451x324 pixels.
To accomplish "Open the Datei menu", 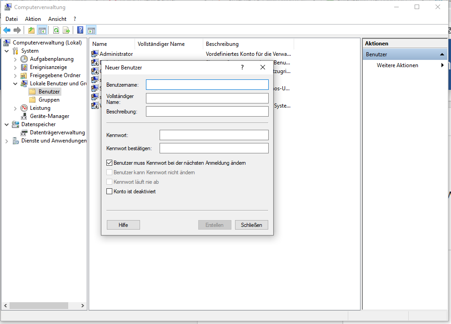I will click(11, 19).
